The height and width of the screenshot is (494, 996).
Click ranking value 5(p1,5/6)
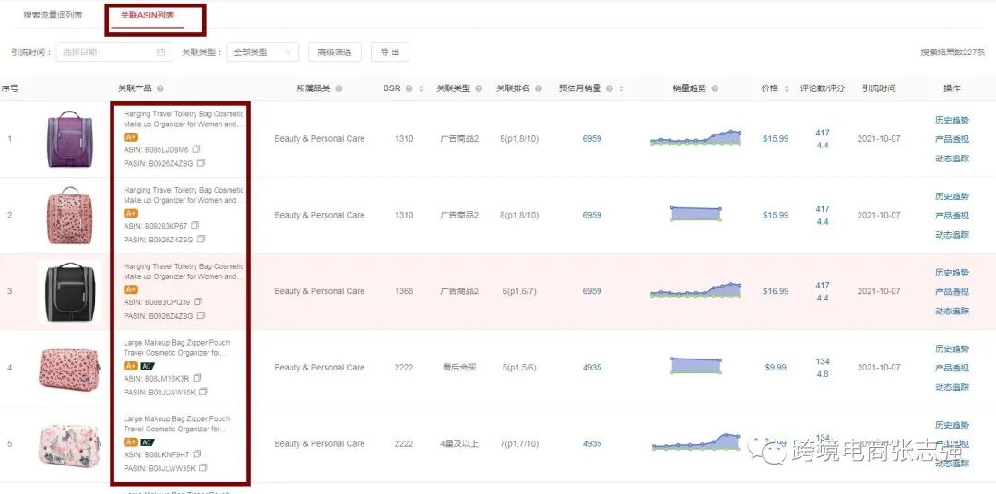tap(519, 368)
